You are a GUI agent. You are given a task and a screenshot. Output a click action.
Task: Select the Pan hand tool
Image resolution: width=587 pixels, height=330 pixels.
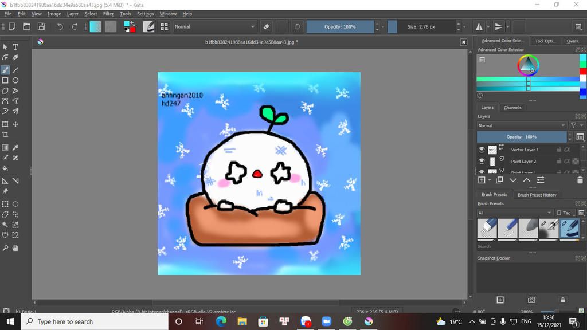(15, 248)
